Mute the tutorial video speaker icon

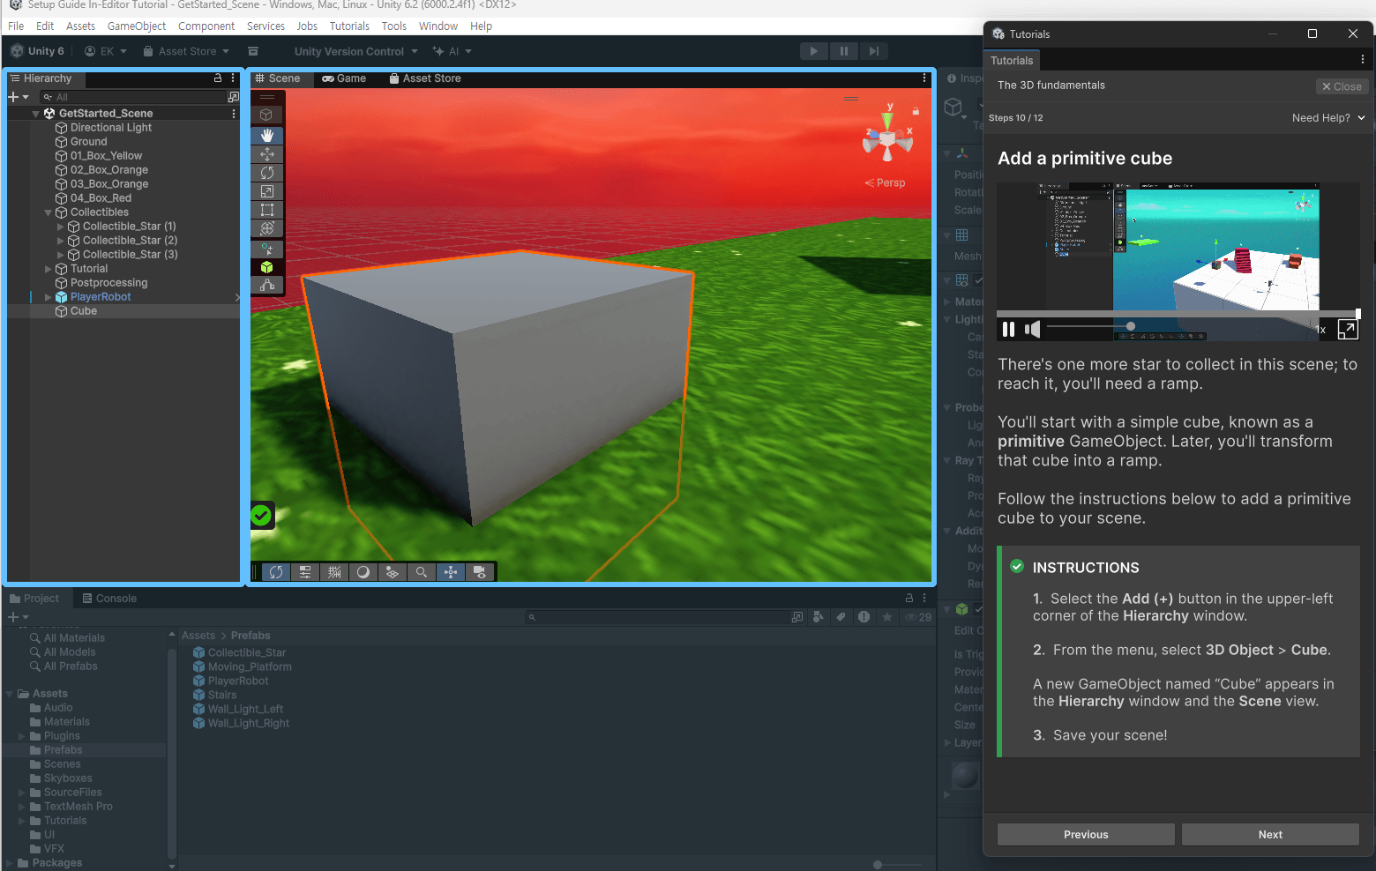pyautogui.click(x=1032, y=330)
